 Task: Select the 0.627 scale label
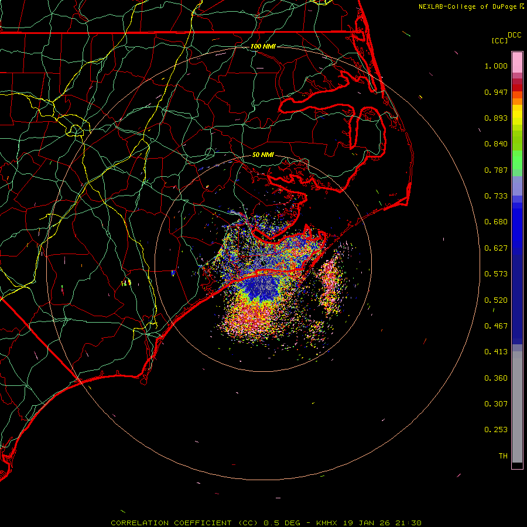(496, 248)
